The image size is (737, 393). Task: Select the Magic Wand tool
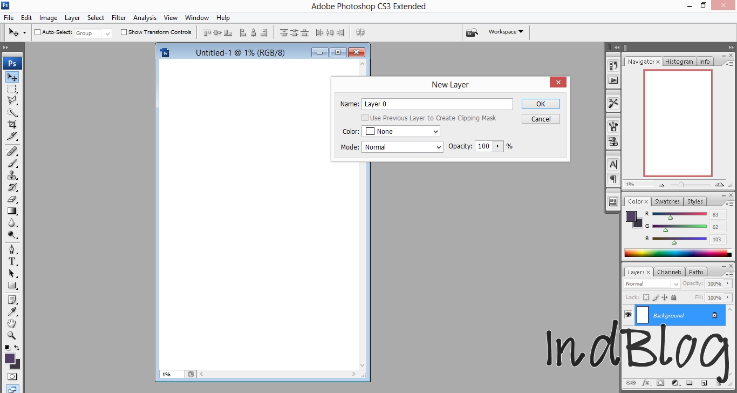tap(12, 112)
